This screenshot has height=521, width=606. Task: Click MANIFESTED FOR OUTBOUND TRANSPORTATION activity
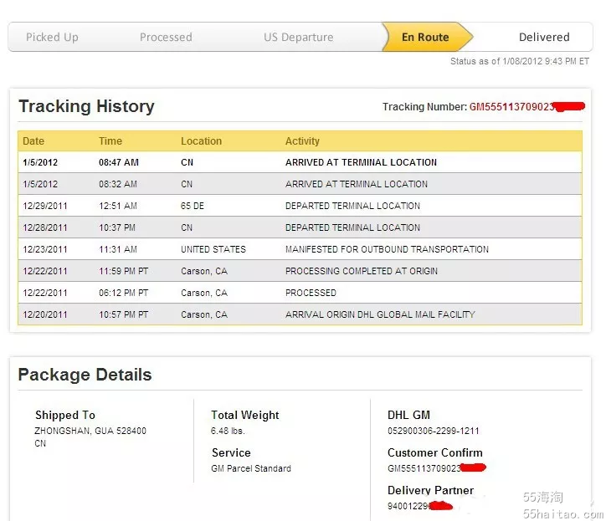(x=387, y=249)
